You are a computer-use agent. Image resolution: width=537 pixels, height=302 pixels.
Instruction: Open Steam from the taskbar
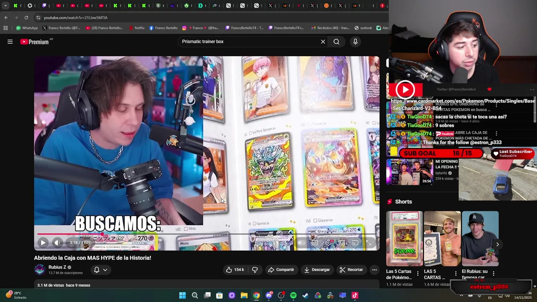[305, 295]
